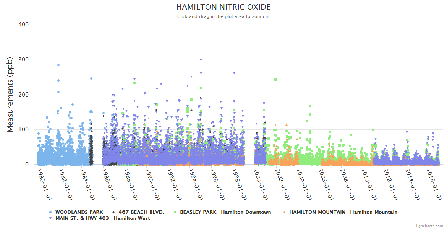Select the highest purple triangle point at 300 ppb
The height and width of the screenshot is (229, 447).
201,60
